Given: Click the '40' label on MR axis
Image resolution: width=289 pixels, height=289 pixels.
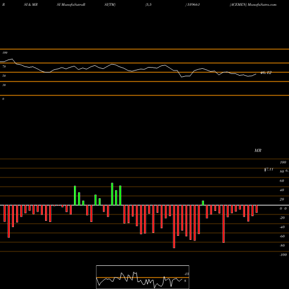Looking at the screenshot, I should [282, 190].
